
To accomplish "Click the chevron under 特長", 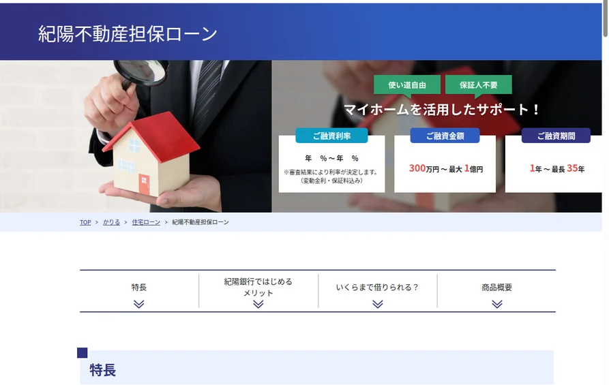I will tap(139, 304).
